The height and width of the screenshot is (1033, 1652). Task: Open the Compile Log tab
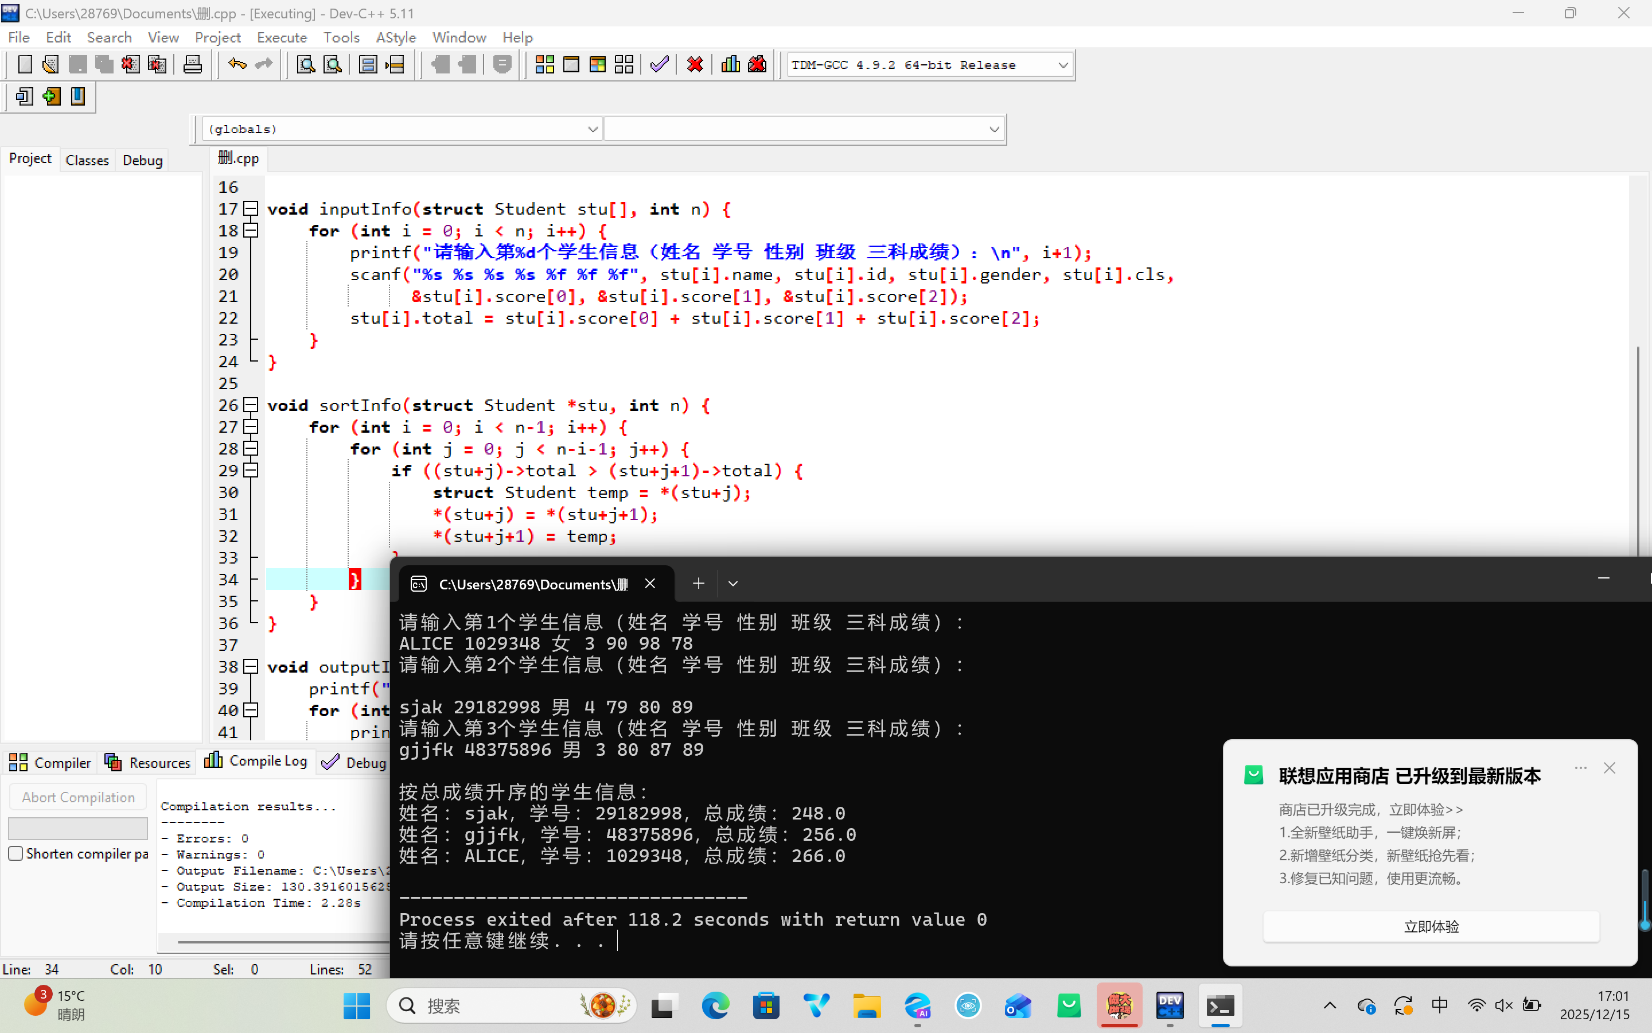[x=256, y=761]
